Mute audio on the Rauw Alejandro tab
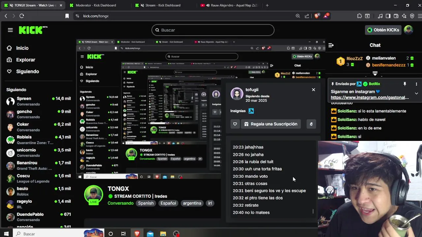 coord(208,5)
